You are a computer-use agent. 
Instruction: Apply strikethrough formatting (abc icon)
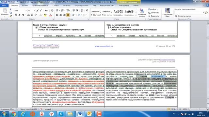28,15
